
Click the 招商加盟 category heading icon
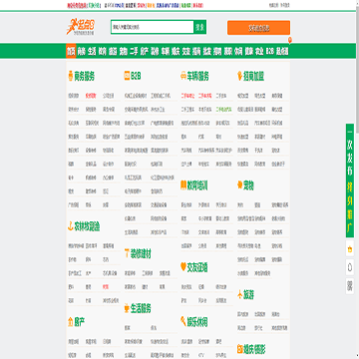click(239, 76)
